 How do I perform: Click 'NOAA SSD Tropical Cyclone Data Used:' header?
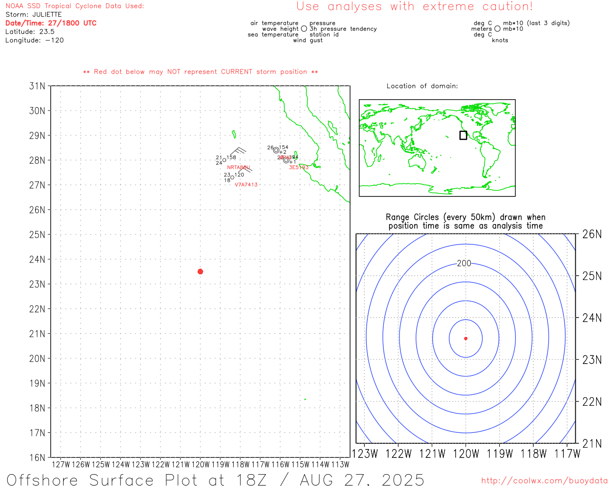point(75,6)
